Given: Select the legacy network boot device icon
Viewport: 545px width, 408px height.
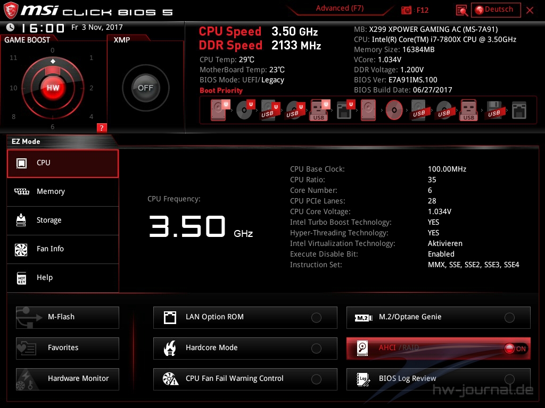Looking at the screenshot, I should (x=519, y=110).
